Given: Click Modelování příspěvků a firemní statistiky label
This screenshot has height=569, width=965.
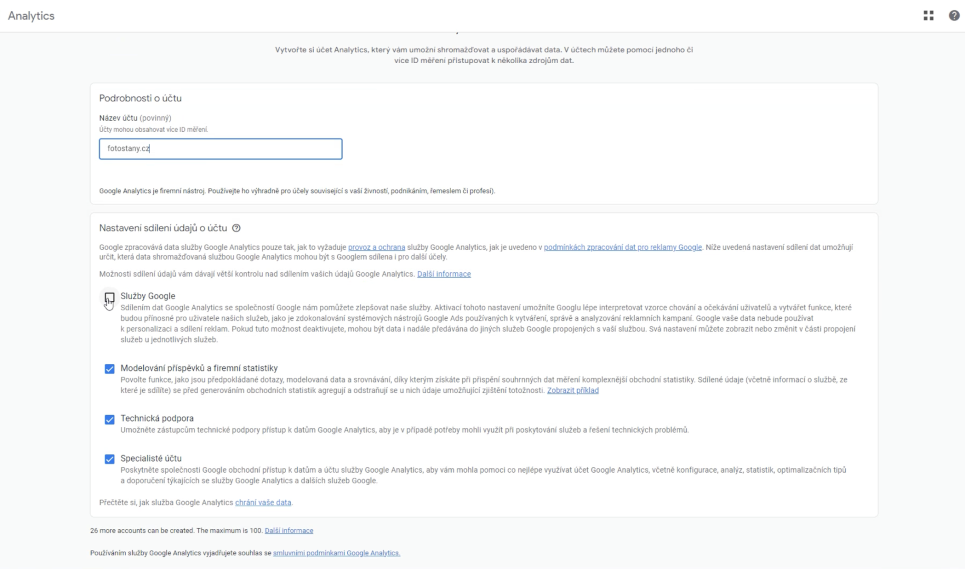Looking at the screenshot, I should 199,368.
